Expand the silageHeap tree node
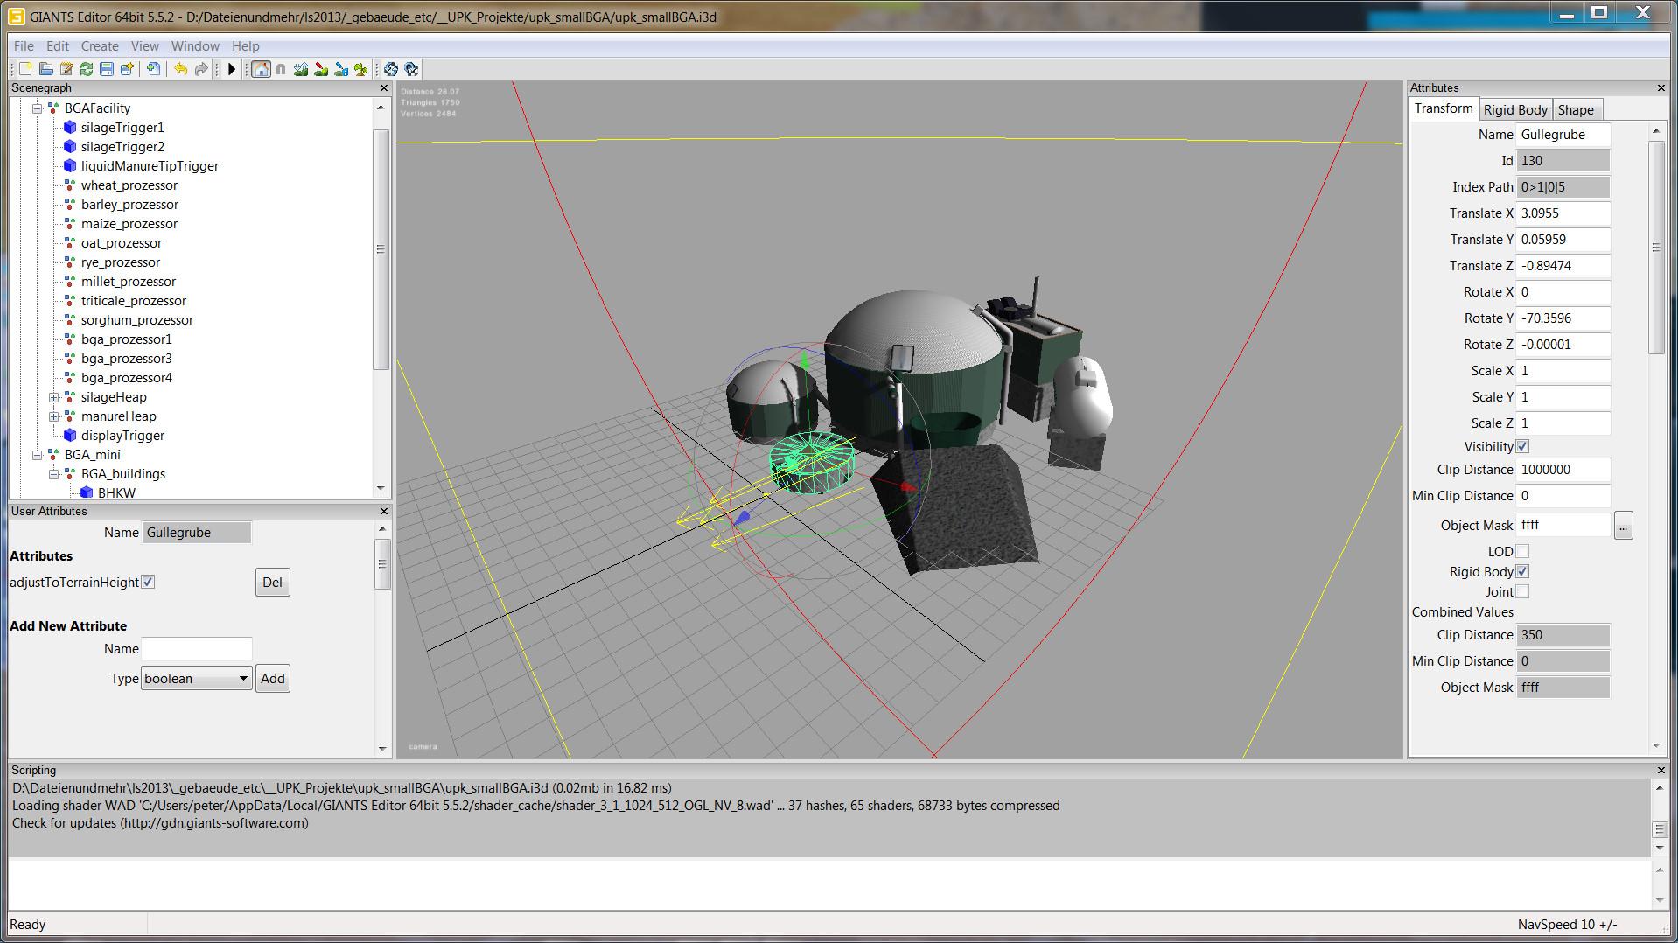1678x943 pixels. coord(54,397)
